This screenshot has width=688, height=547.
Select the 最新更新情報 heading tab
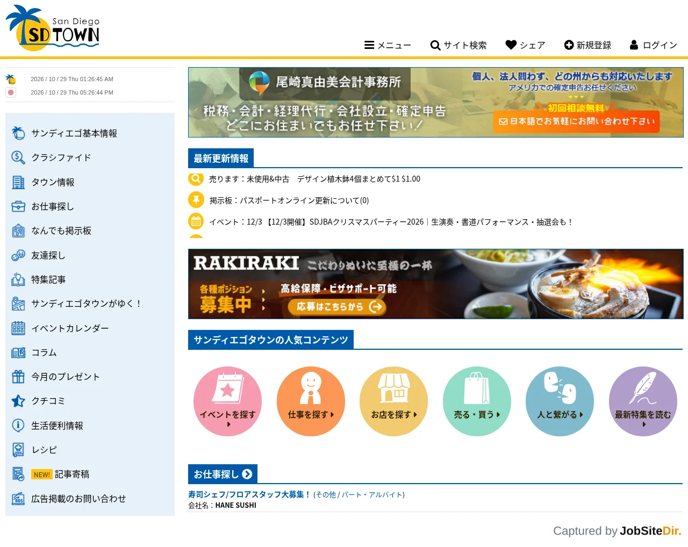(x=221, y=159)
